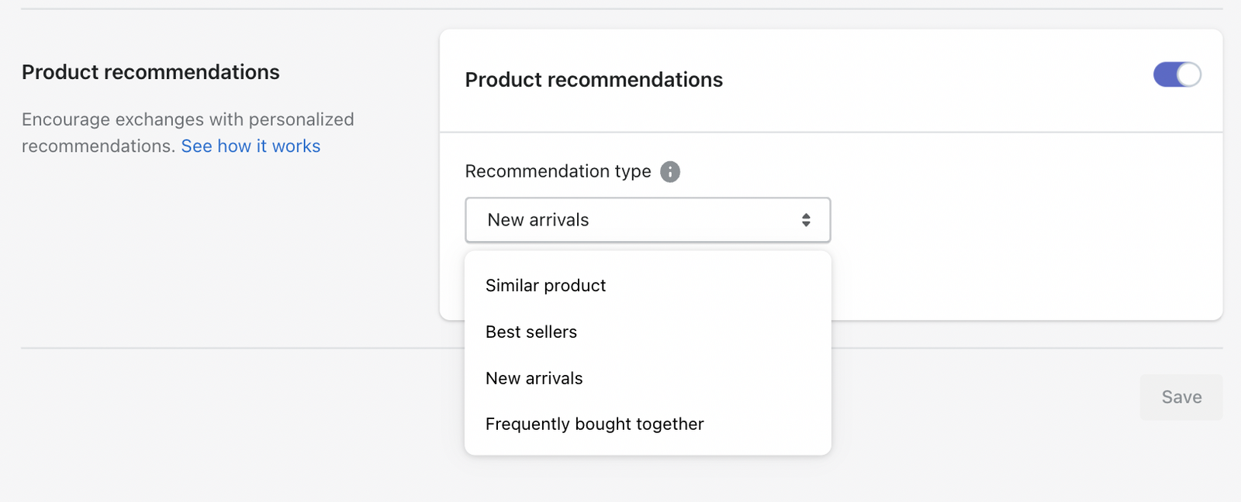Click the info icon beside Recommendation type

tap(670, 171)
